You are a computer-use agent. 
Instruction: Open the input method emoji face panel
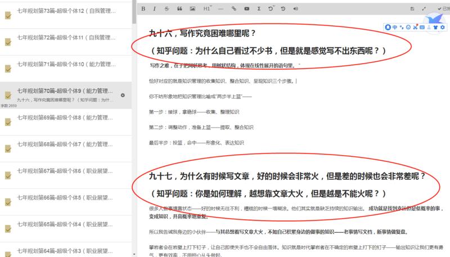point(408,27)
